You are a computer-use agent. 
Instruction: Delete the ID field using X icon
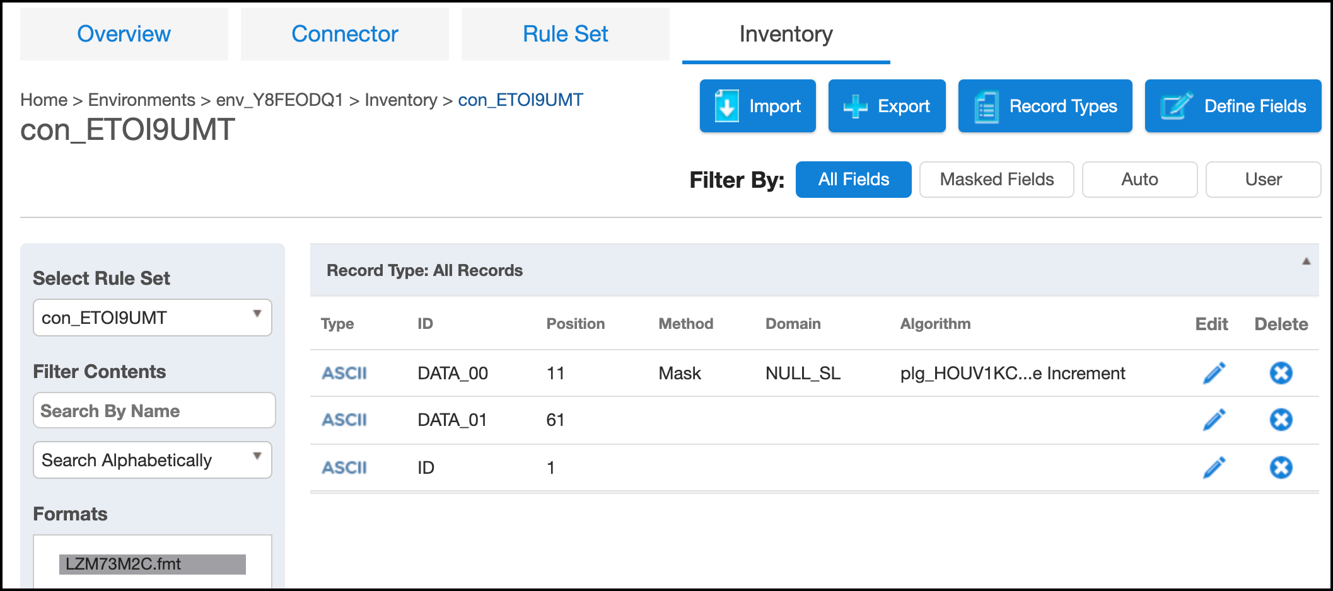pos(1281,468)
